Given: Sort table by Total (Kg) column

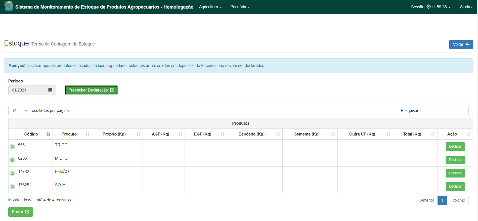Looking at the screenshot, I should (x=415, y=134).
